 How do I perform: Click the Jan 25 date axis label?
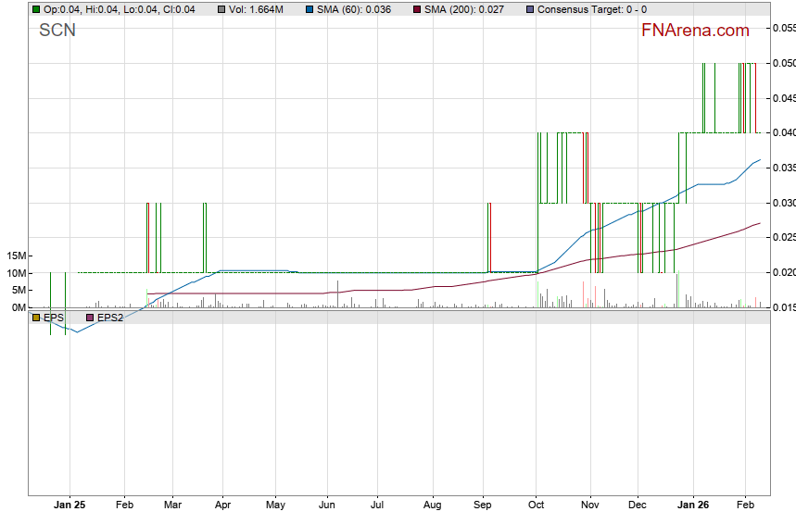(69, 506)
